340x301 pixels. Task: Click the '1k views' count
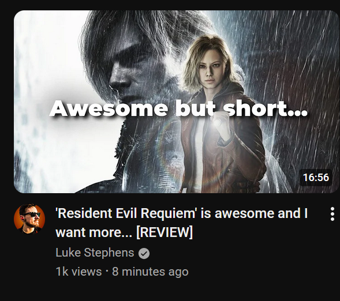click(x=79, y=272)
